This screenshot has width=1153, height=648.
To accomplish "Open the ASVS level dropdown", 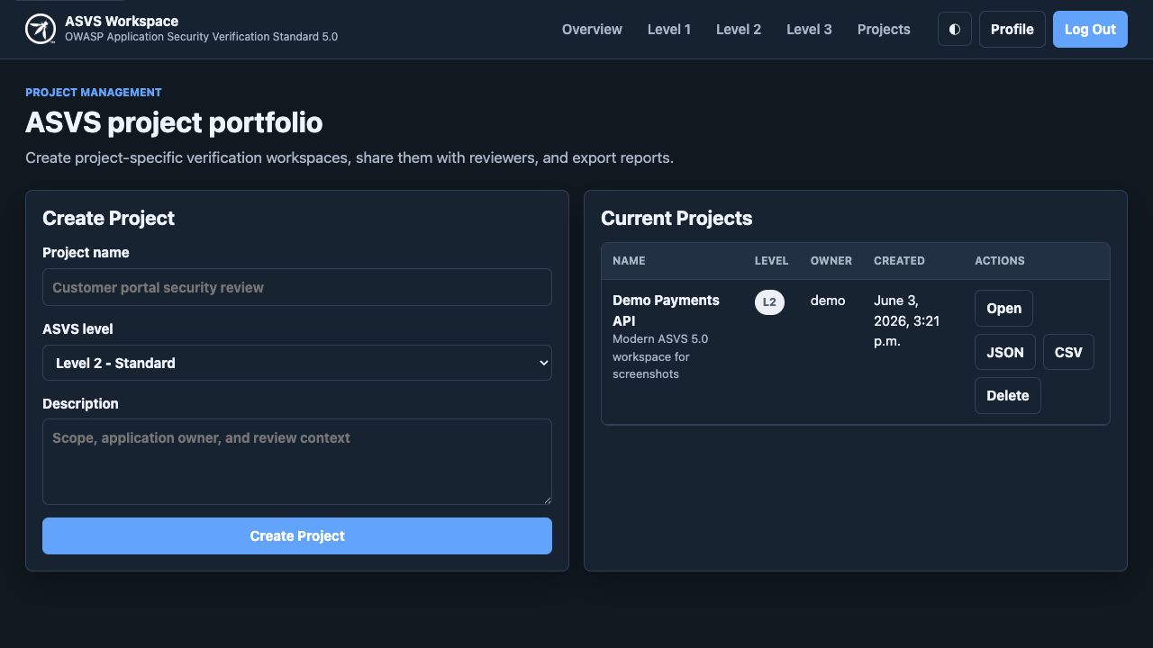I will [x=297, y=363].
